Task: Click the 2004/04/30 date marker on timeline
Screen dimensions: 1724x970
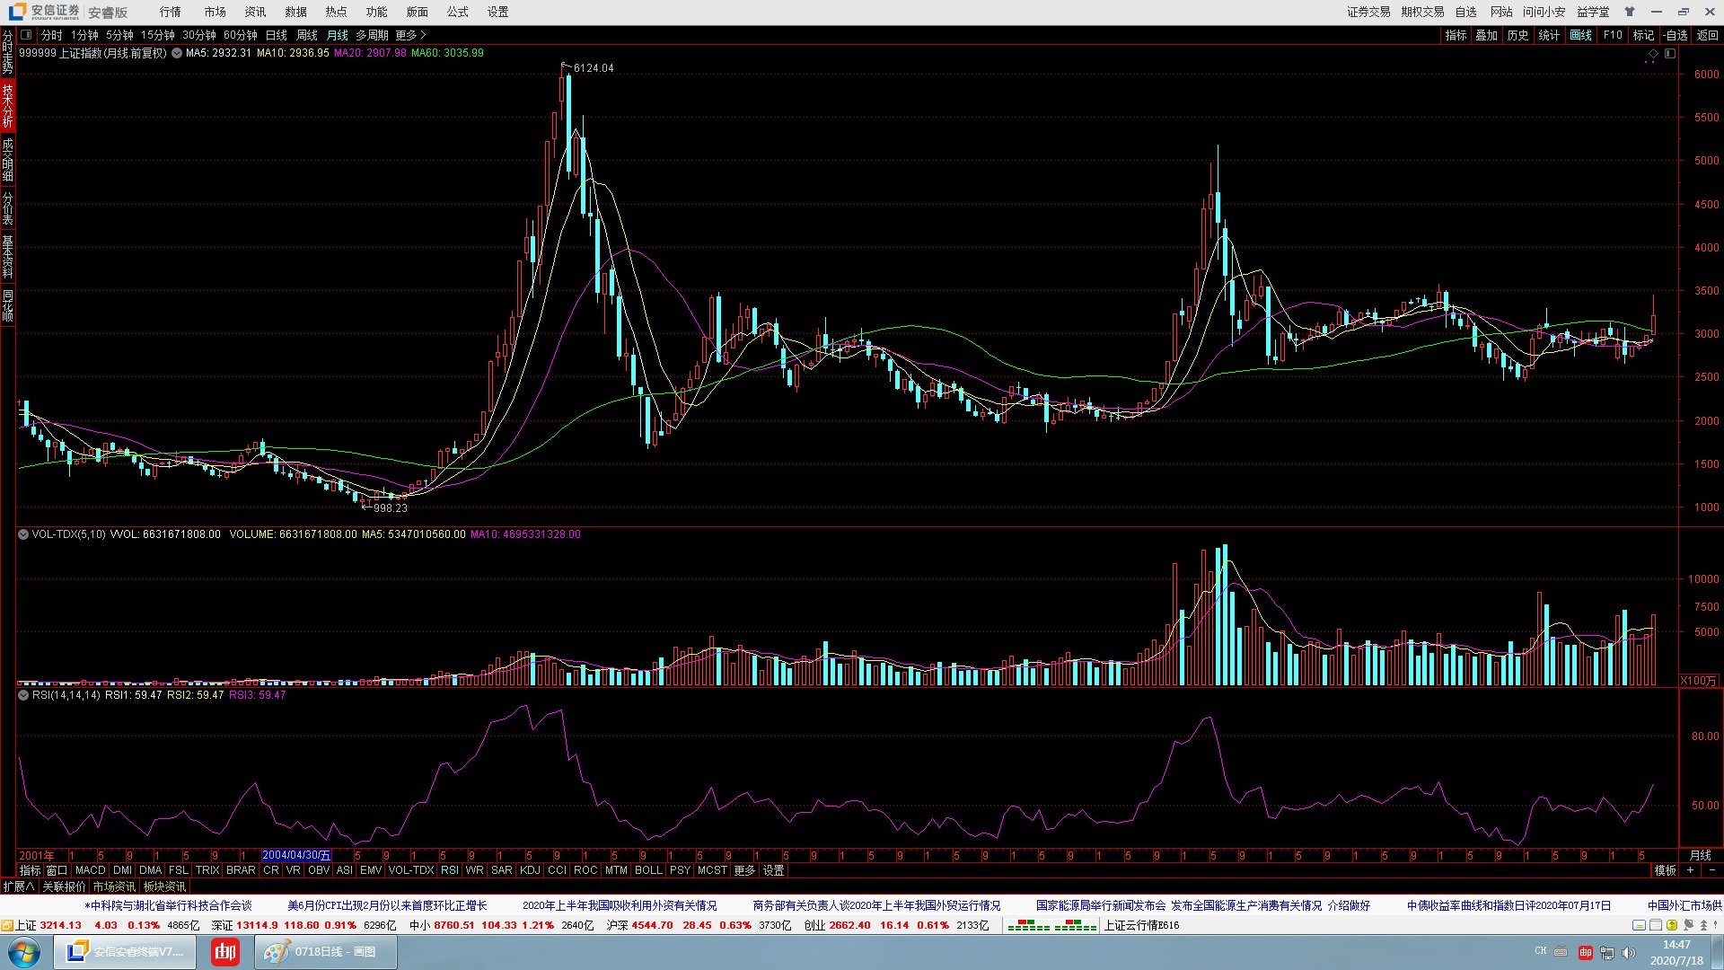Action: click(x=296, y=855)
